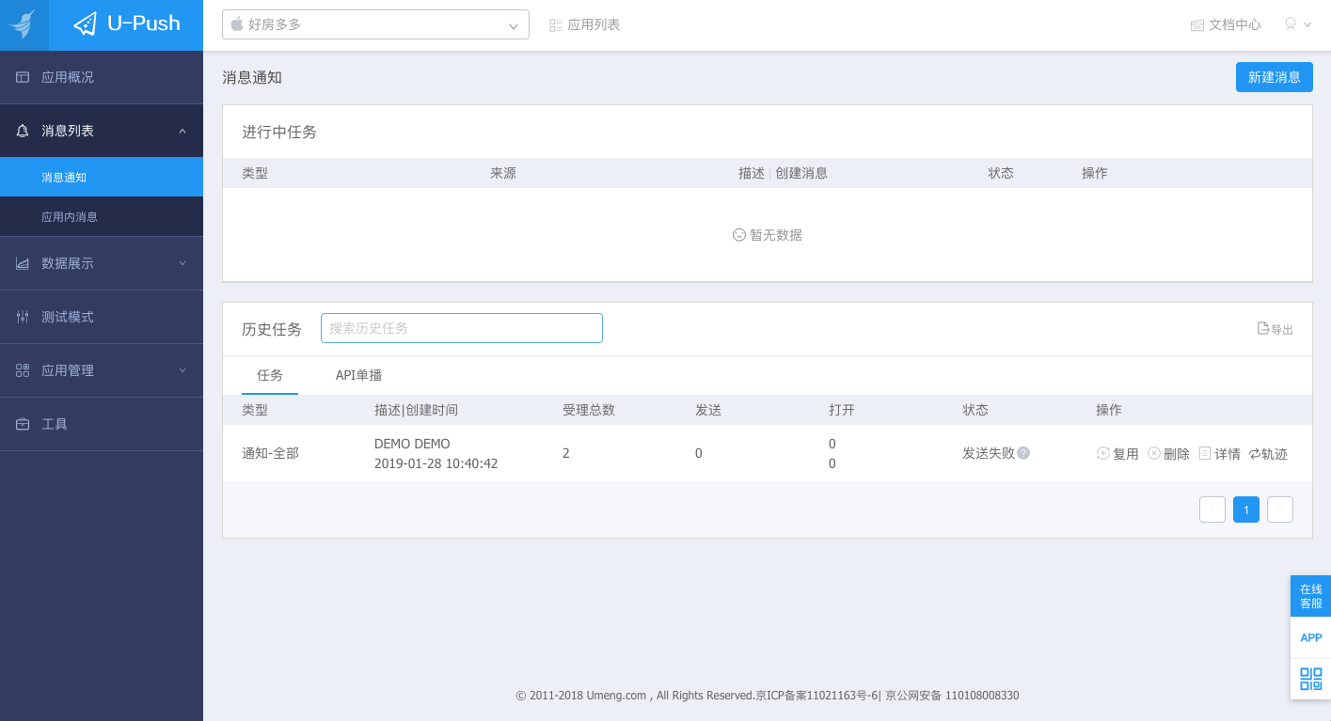Switch to the API单播 tab

(x=358, y=375)
